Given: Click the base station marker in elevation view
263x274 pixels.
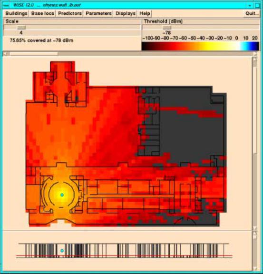Looking at the screenshot, I should click(x=62, y=251).
